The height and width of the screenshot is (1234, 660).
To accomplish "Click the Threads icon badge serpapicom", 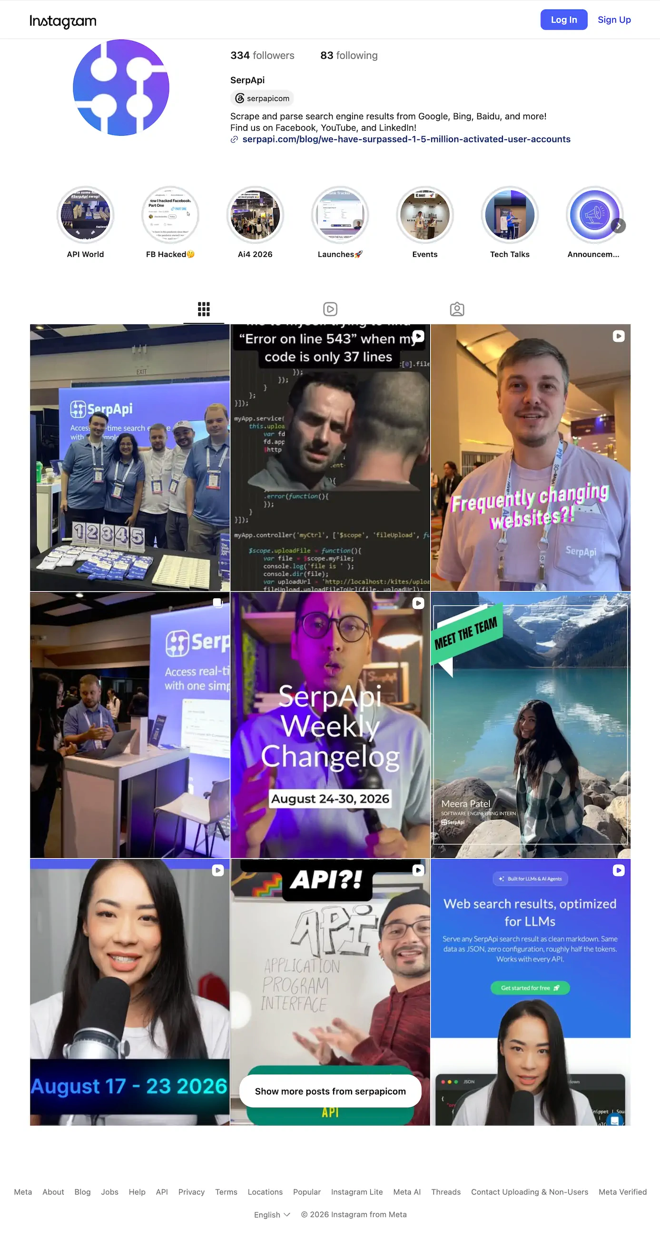I will click(x=262, y=98).
